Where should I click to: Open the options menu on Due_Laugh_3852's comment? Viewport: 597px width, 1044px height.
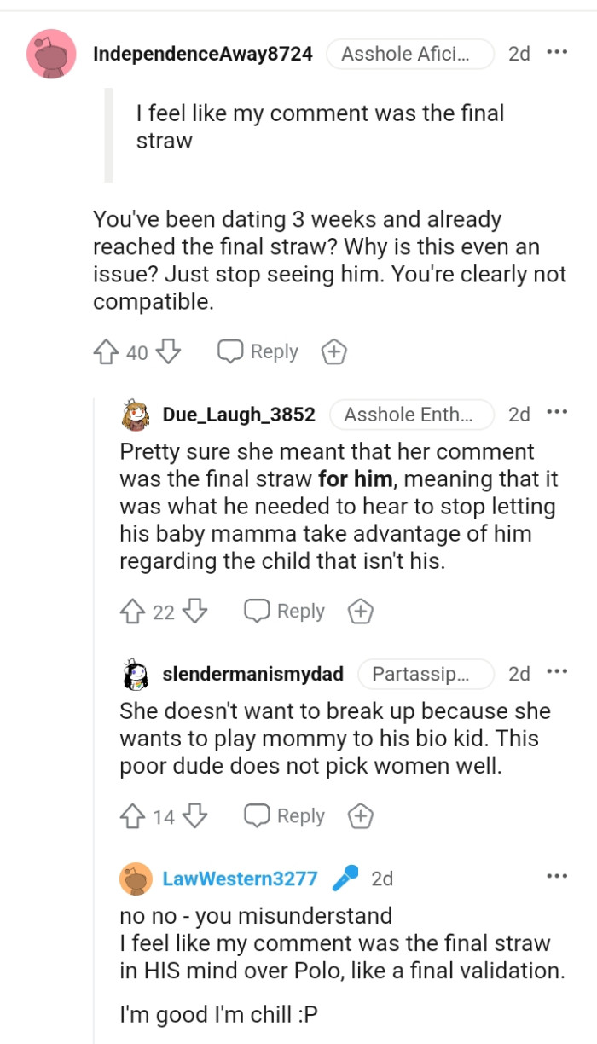tap(556, 411)
